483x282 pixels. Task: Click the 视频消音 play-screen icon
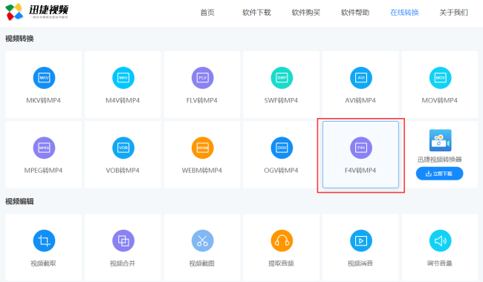[x=361, y=240]
